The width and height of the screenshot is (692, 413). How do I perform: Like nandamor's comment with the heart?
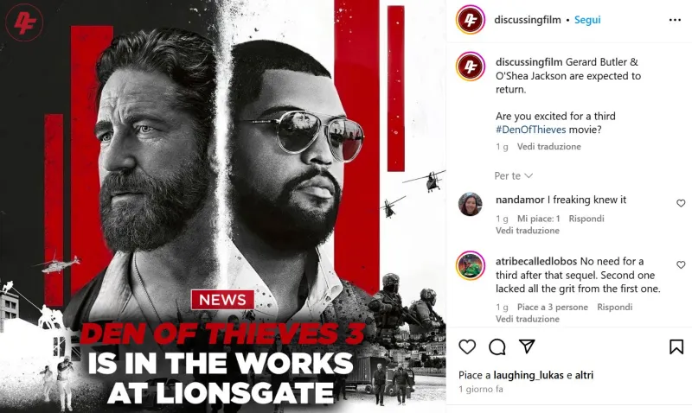coord(681,203)
